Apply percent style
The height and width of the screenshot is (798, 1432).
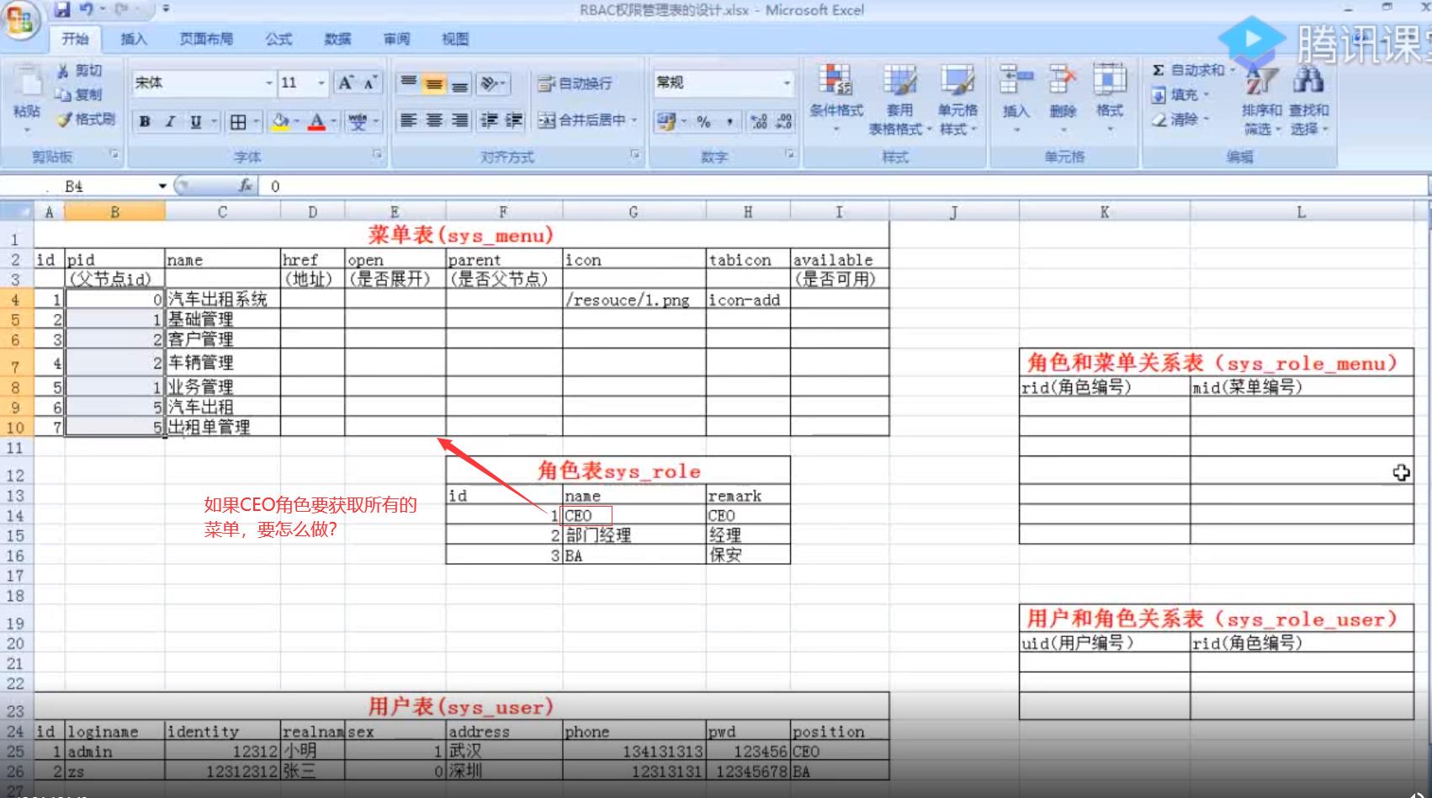pyautogui.click(x=704, y=122)
